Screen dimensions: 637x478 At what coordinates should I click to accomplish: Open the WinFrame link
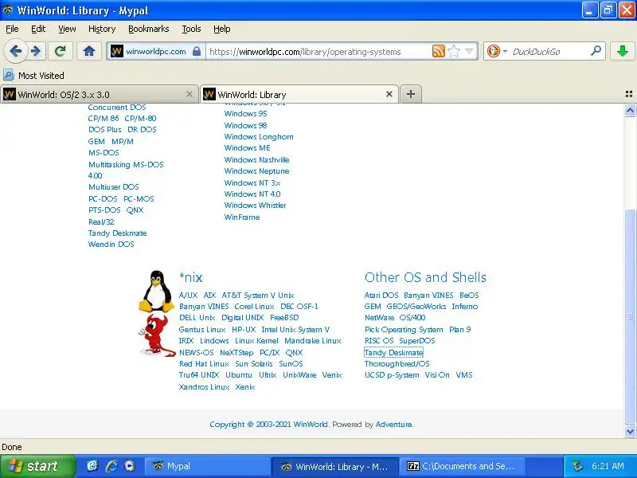click(x=242, y=217)
